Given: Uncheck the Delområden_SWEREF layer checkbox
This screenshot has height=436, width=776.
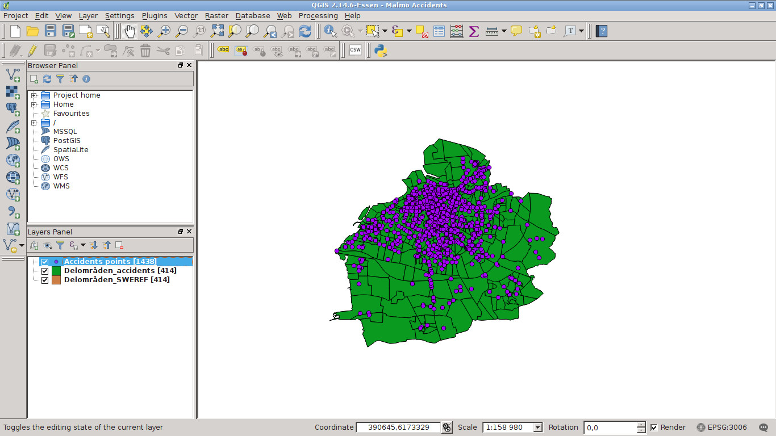Looking at the screenshot, I should [45, 280].
